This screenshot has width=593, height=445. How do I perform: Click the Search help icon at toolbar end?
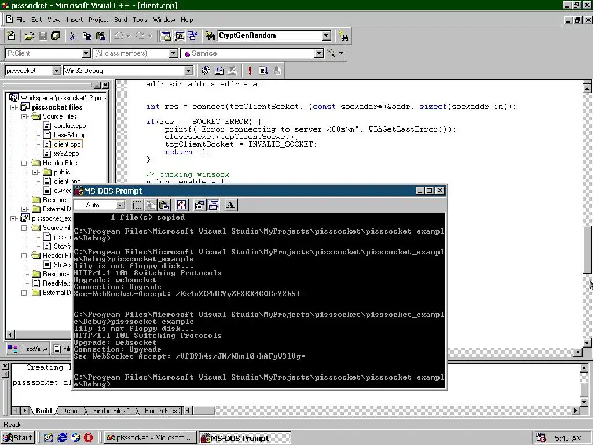point(343,36)
